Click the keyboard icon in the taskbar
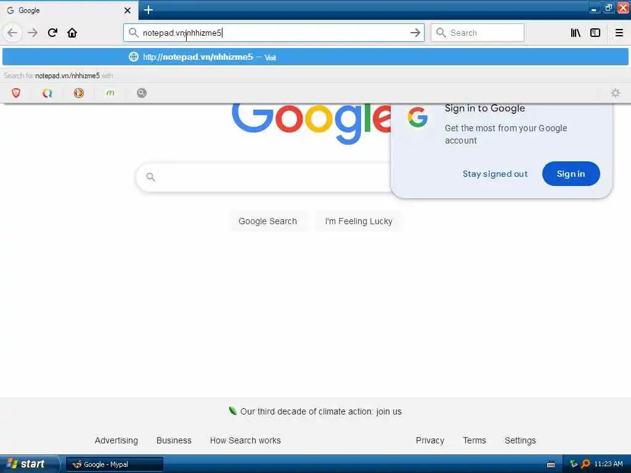The image size is (631, 473). (x=551, y=464)
